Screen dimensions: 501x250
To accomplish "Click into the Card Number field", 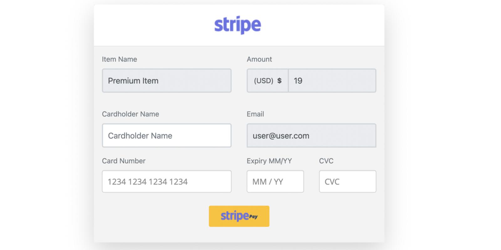I will [x=167, y=182].
